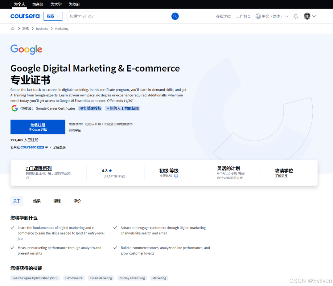Click the 灵活的计划 heading

tap(228, 168)
